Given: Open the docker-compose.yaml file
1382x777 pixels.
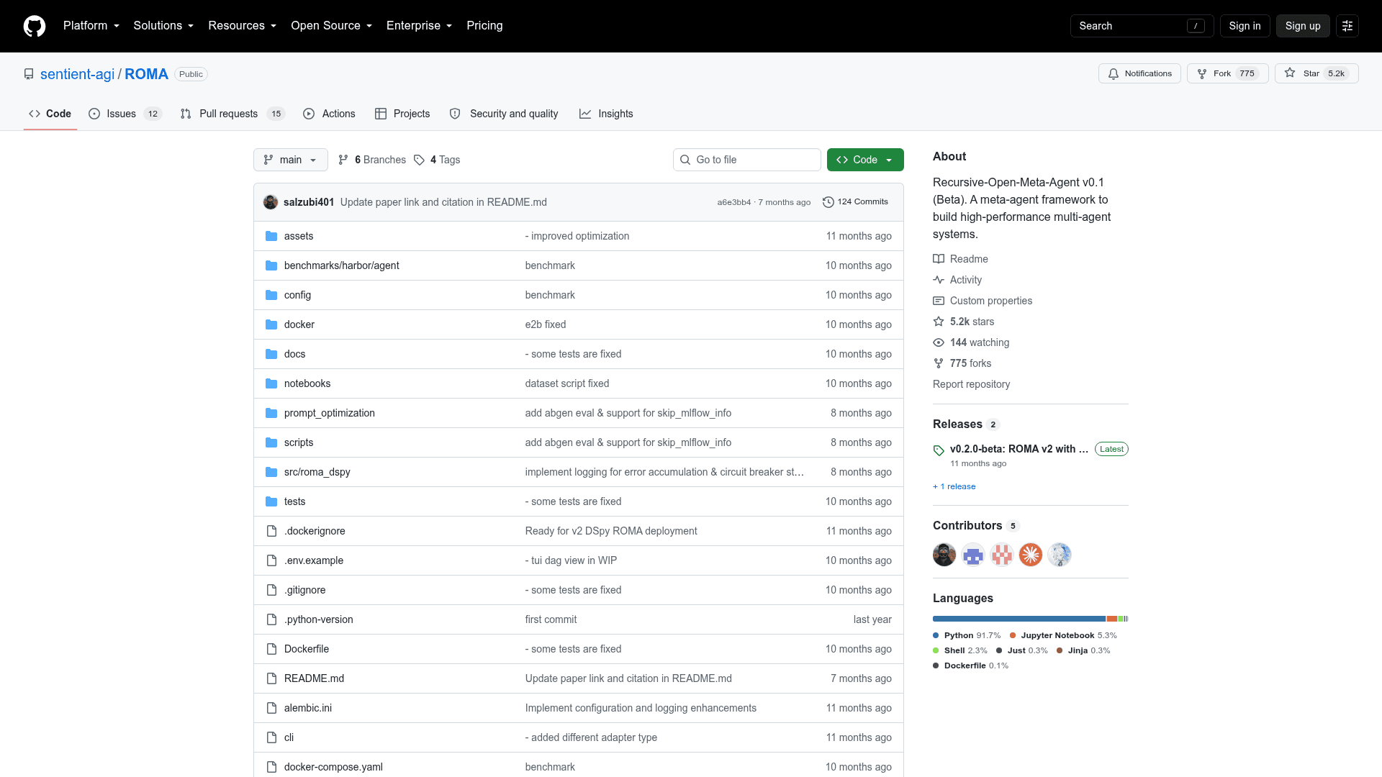Looking at the screenshot, I should pos(333,767).
